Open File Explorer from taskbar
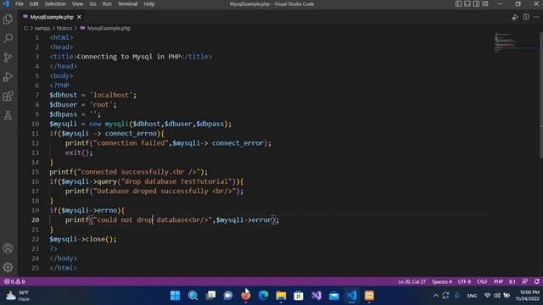Viewport: 543px width, 305px height. point(281,296)
